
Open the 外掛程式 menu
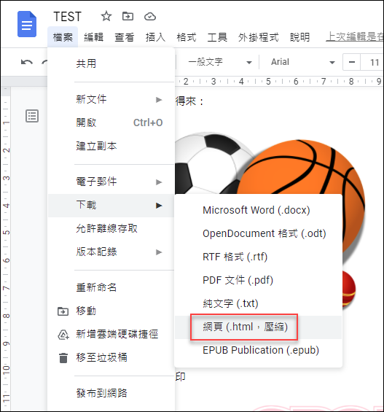(x=258, y=37)
